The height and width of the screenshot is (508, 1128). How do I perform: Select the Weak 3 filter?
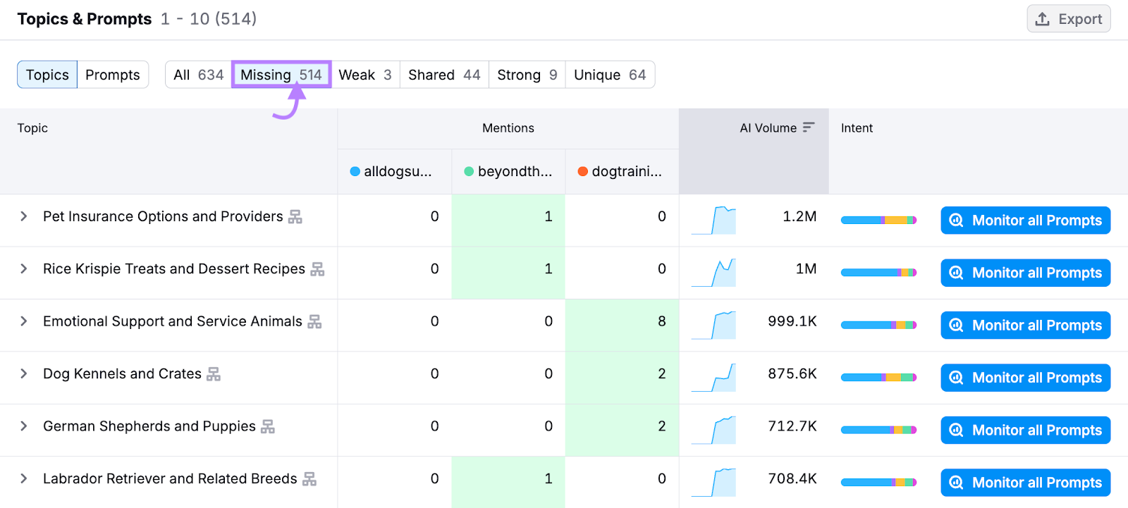point(365,75)
